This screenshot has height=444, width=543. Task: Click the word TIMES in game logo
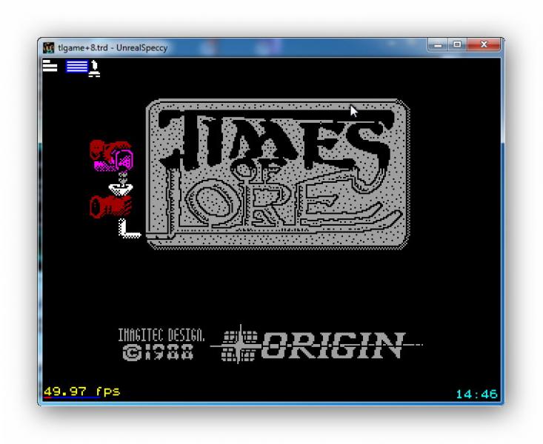pyautogui.click(x=278, y=139)
